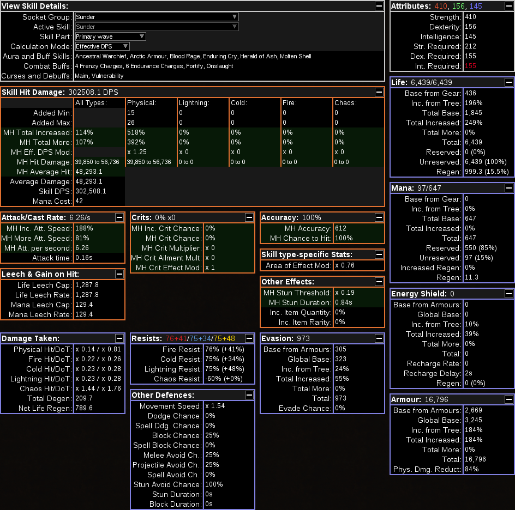Collapse the View Skill Details section

379,6
